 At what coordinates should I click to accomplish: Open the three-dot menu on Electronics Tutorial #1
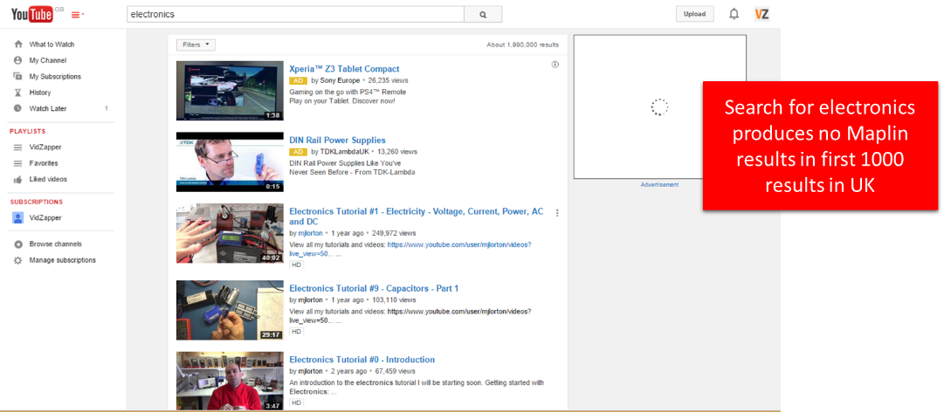pyautogui.click(x=557, y=213)
